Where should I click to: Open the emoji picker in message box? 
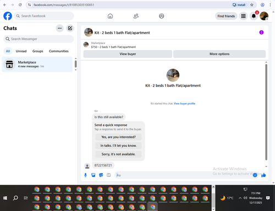(255, 175)
